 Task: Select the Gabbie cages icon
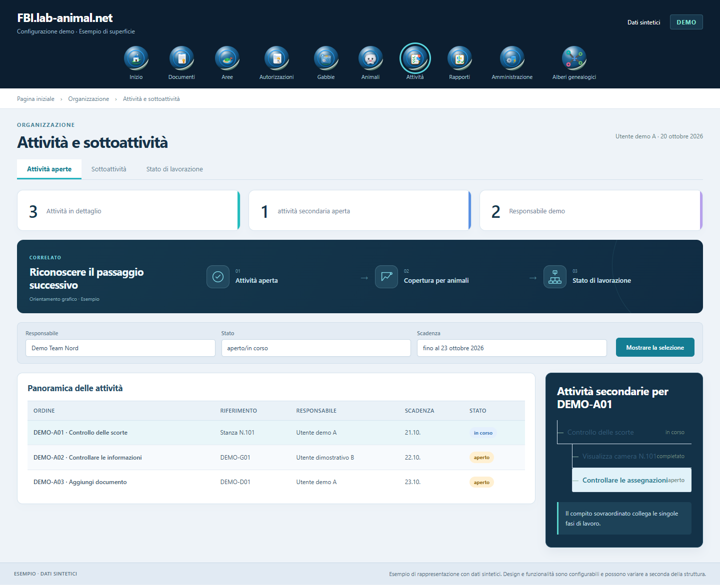coord(326,58)
